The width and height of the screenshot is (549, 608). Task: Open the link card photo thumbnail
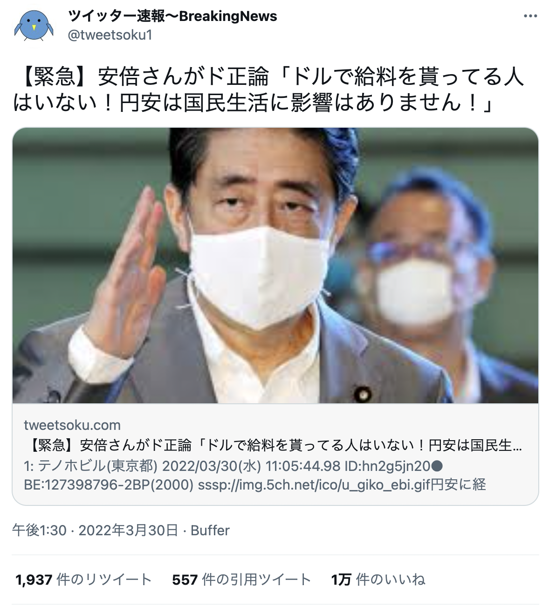[275, 265]
